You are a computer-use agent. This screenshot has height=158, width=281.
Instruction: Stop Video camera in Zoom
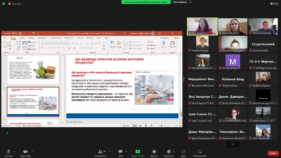coord(25,152)
